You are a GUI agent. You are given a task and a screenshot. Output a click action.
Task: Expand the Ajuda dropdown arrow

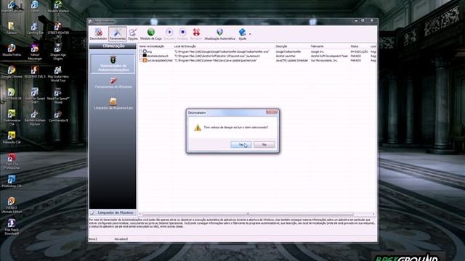click(250, 34)
